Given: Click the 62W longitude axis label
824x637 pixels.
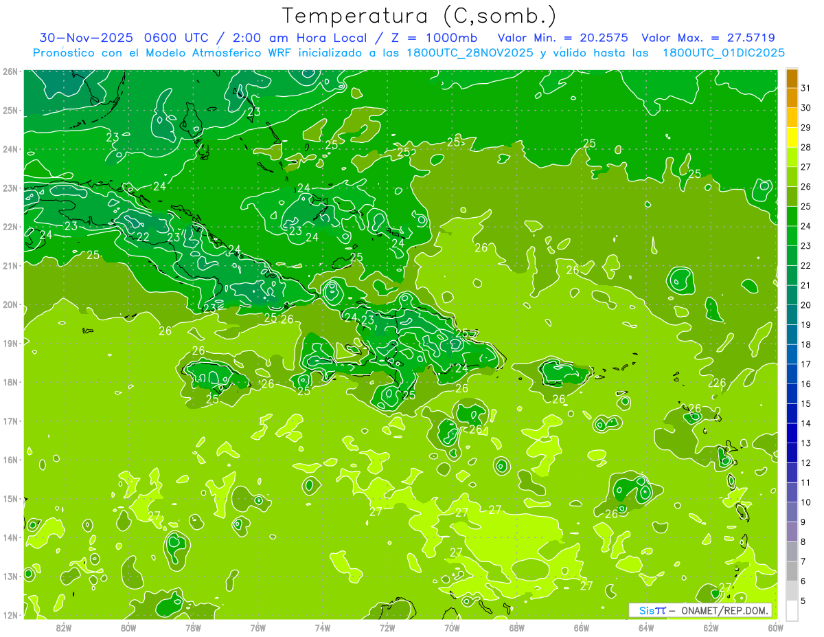Looking at the screenshot, I should coord(710,627).
